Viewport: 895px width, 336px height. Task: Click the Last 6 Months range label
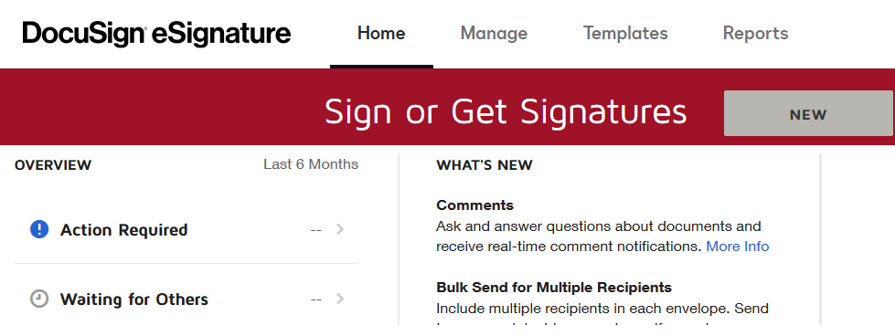click(x=311, y=164)
